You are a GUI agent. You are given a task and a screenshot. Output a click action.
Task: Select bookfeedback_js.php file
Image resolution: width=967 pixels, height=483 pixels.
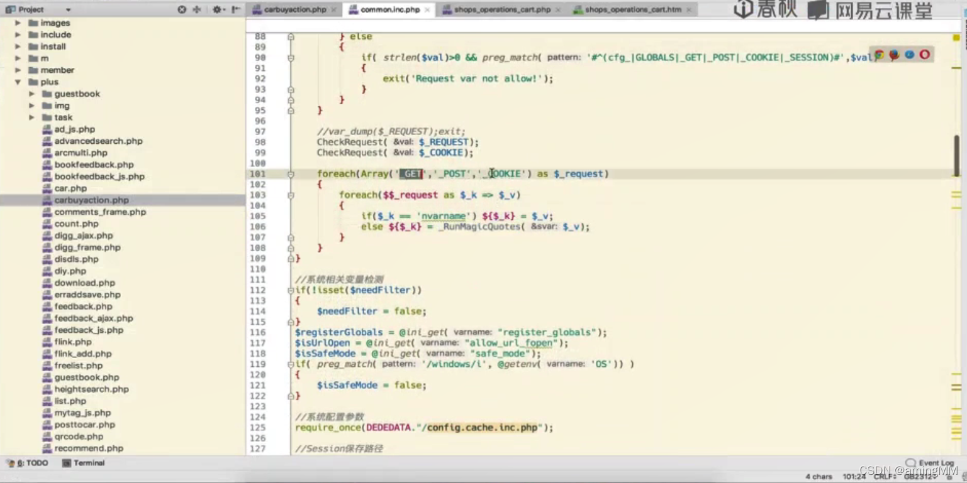coord(99,176)
